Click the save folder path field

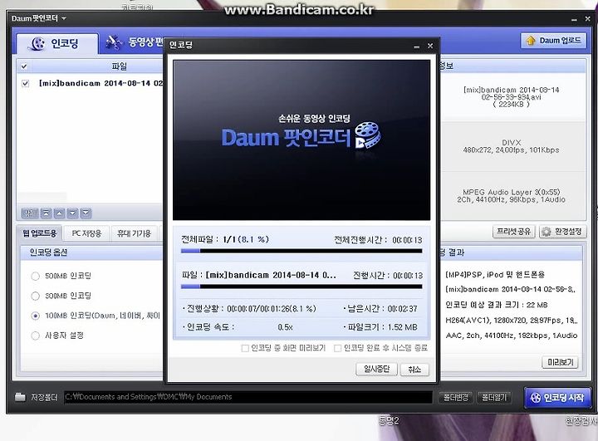(x=248, y=397)
